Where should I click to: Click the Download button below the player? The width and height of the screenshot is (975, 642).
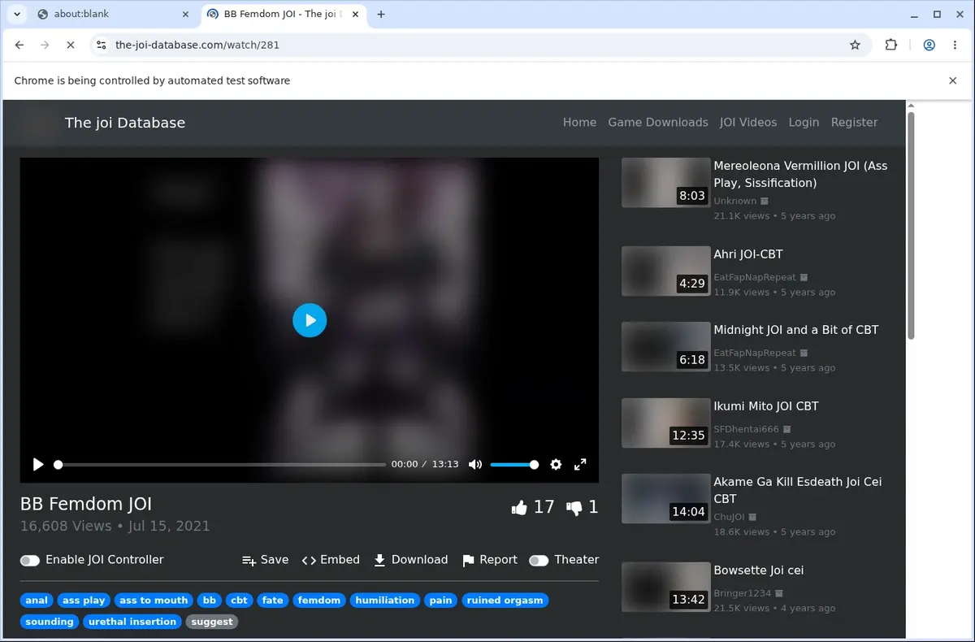[410, 560]
